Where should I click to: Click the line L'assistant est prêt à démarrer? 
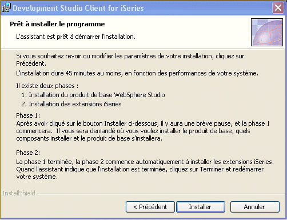75,37
